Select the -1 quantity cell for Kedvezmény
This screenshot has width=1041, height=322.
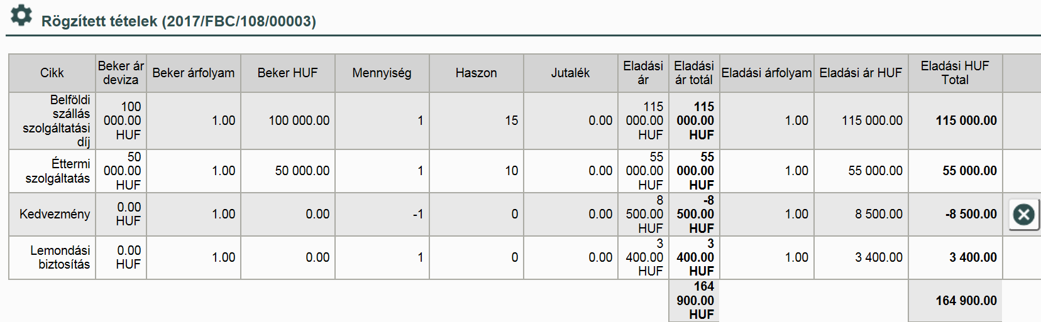[x=417, y=214]
